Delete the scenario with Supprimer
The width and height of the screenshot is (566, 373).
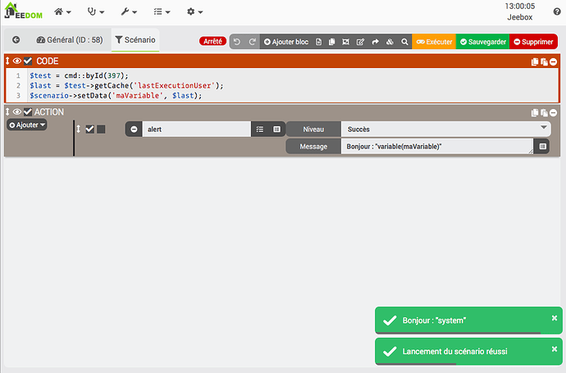(x=533, y=42)
